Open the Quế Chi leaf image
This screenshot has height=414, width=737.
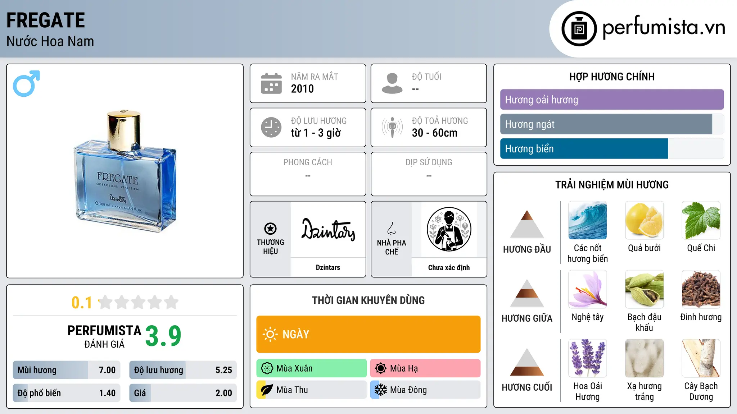[x=701, y=220]
